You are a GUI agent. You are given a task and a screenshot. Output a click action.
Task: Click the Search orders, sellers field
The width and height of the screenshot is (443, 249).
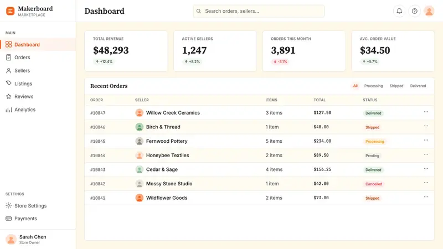(x=259, y=11)
